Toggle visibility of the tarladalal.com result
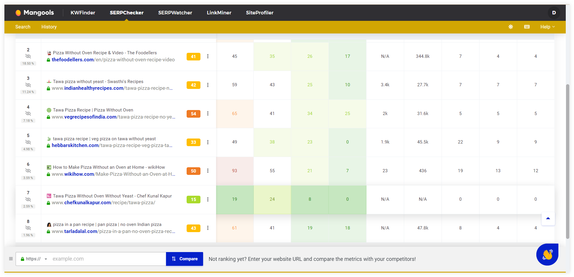 click(28, 228)
